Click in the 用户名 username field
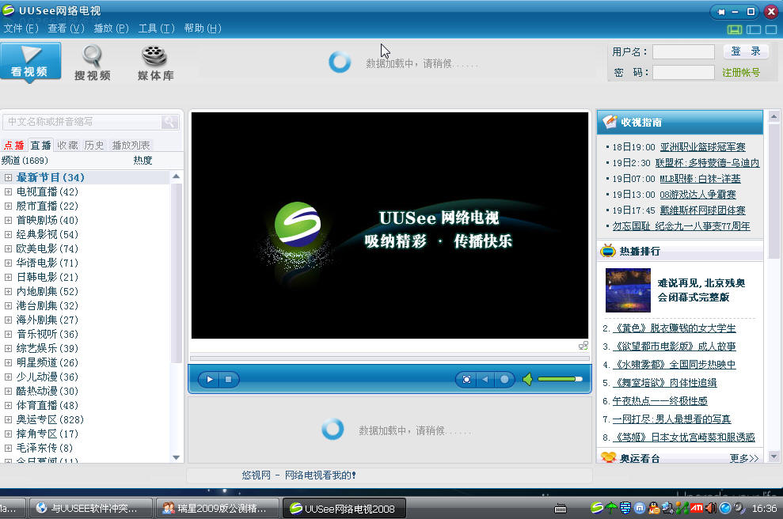This screenshot has height=519, width=783. click(683, 52)
